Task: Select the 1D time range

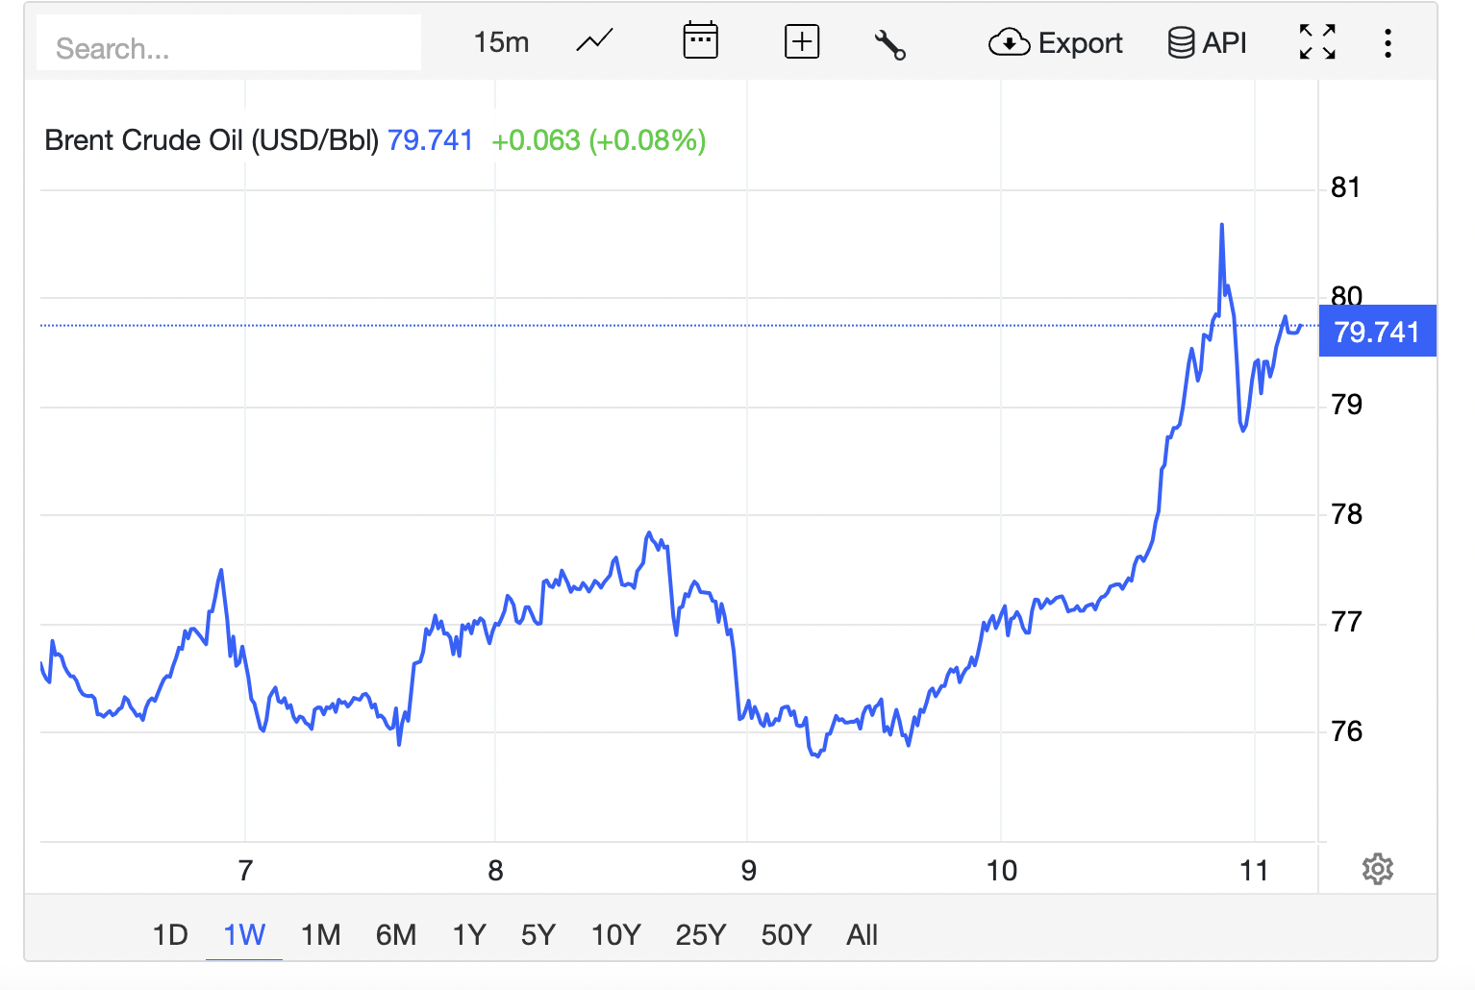Action: [170, 934]
